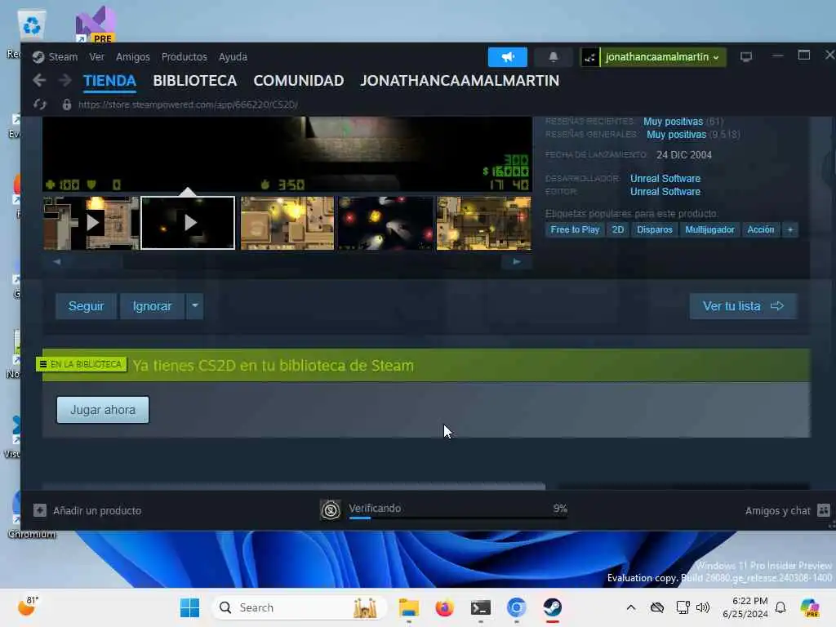Open the Ayuda menu

[x=233, y=57]
